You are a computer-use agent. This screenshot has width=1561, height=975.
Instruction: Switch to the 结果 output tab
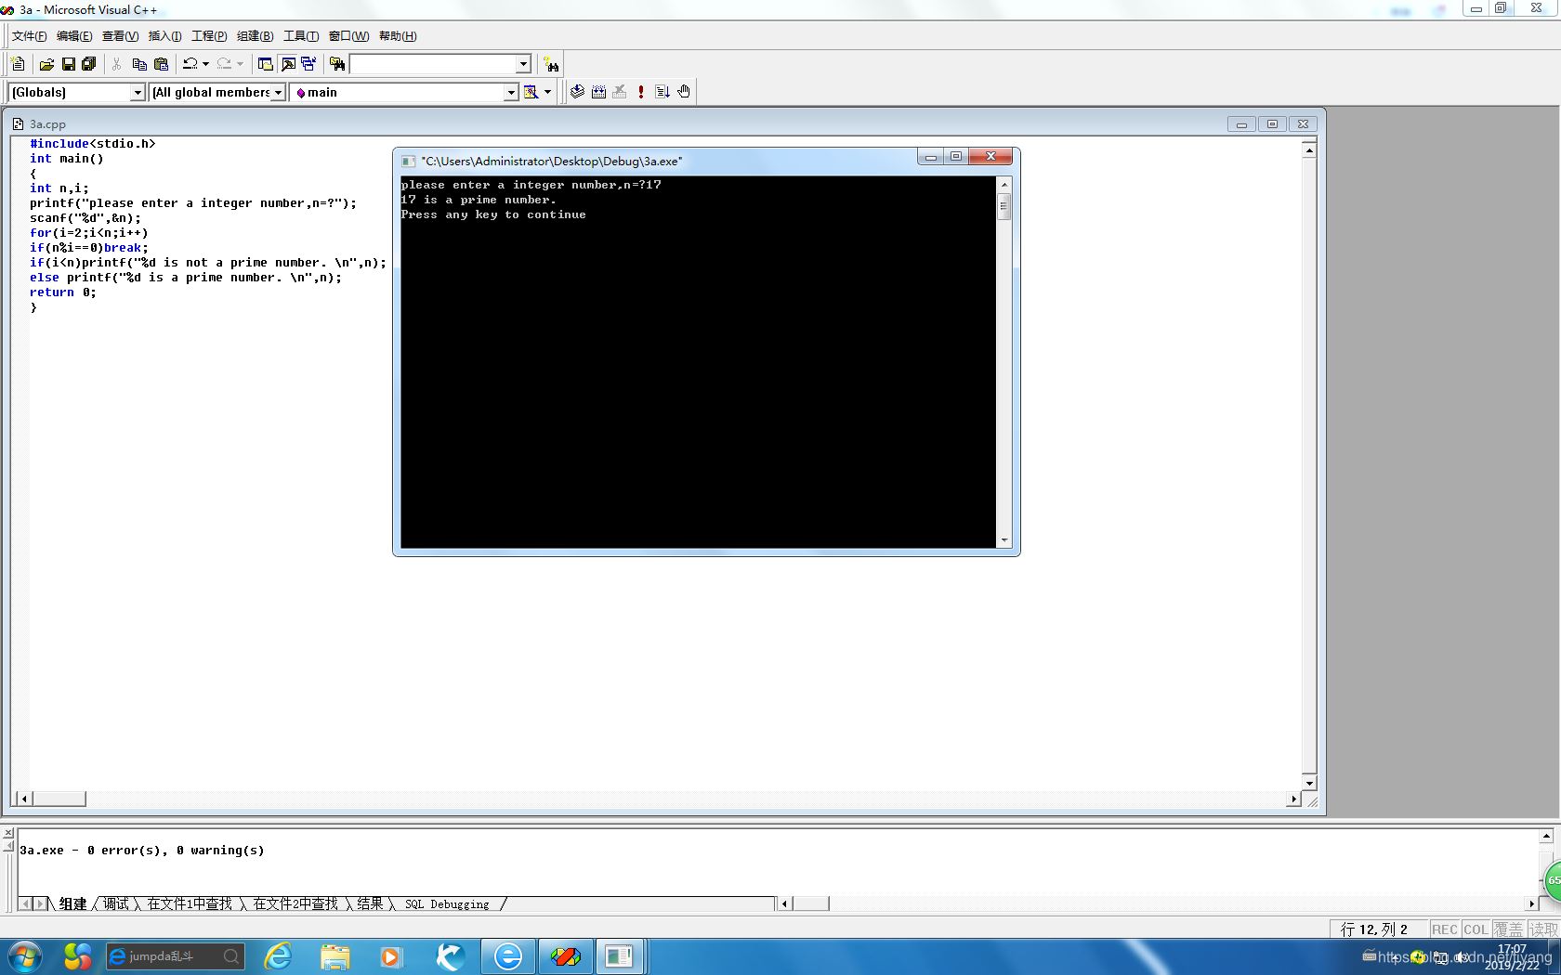370,903
